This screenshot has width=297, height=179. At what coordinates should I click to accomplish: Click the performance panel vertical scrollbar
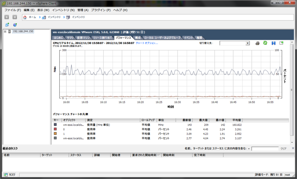(292, 90)
